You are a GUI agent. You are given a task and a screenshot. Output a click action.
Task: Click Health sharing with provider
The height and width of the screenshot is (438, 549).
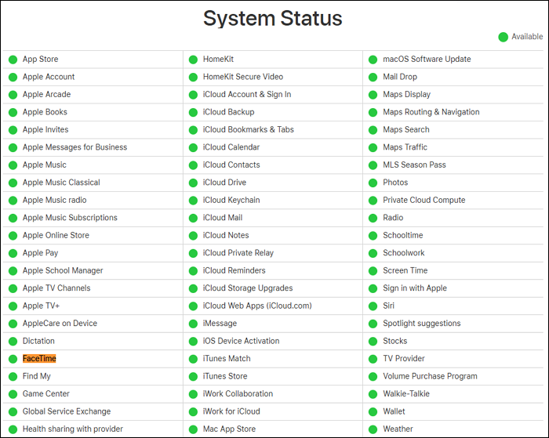(x=73, y=429)
